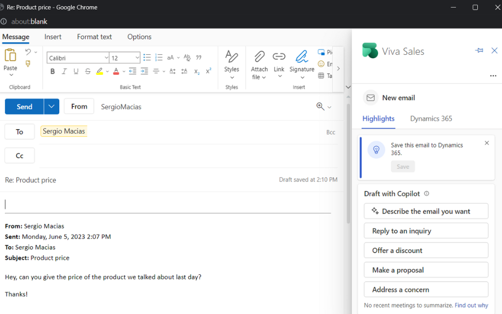Dismiss the Save to Dynamics 365 card
The width and height of the screenshot is (502, 314).
click(486, 143)
